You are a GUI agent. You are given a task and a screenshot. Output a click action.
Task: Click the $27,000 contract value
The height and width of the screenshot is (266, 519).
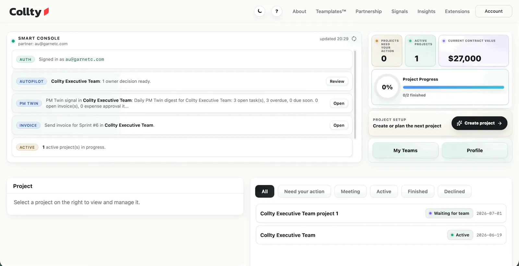[465, 59]
